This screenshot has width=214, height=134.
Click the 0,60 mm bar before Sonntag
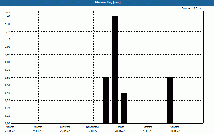coord(170,100)
